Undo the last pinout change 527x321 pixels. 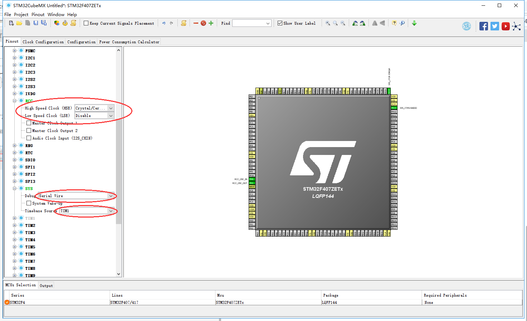click(164, 23)
